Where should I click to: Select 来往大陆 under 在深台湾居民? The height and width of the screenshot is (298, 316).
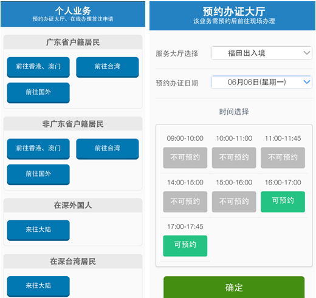click(x=38, y=286)
